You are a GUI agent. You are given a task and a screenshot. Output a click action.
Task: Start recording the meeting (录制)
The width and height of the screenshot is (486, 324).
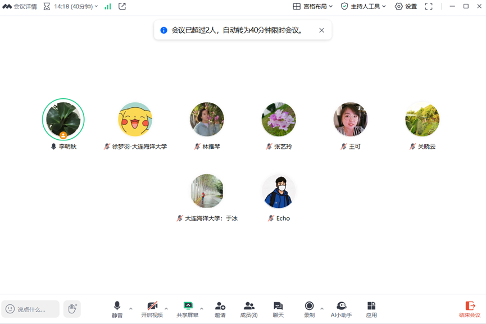(309, 309)
